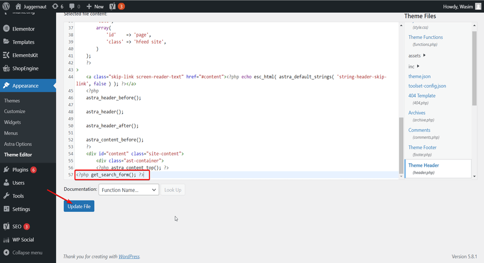The height and width of the screenshot is (263, 484).
Task: Click the Tools wrench icon
Action: tap(6, 196)
